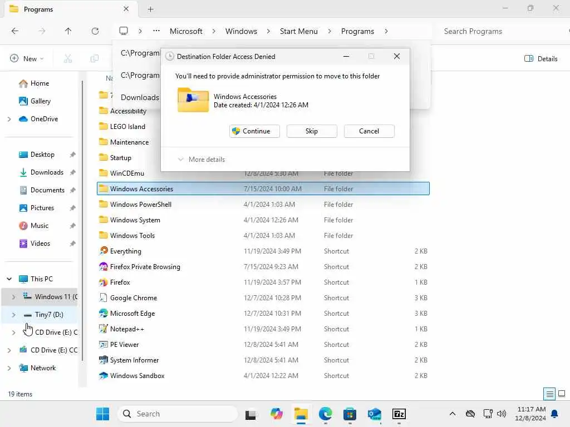
Task: Expand the Windows 11 (C:) drive node
Action: click(13, 297)
